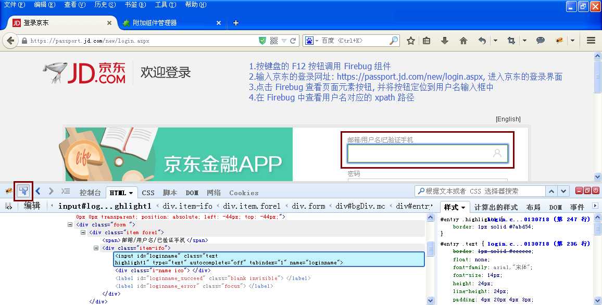The height and width of the screenshot is (305, 602).
Task: Switch to the 网络 Firebug tab
Action: pyautogui.click(x=214, y=193)
